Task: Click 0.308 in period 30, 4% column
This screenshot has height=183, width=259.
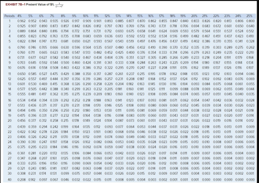Action: tap(21, 173)
